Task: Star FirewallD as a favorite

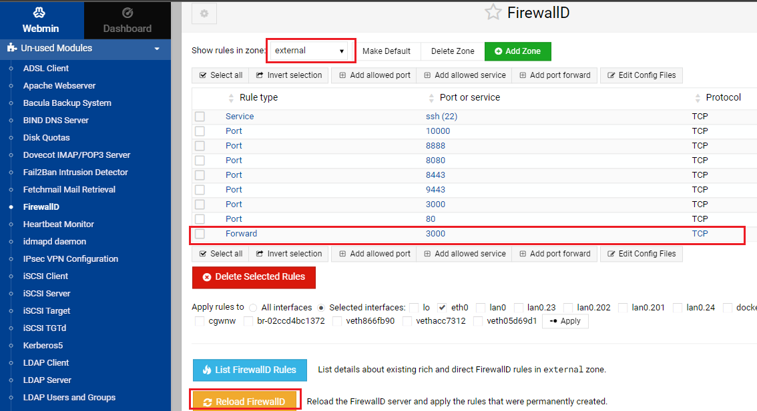Action: [x=493, y=11]
